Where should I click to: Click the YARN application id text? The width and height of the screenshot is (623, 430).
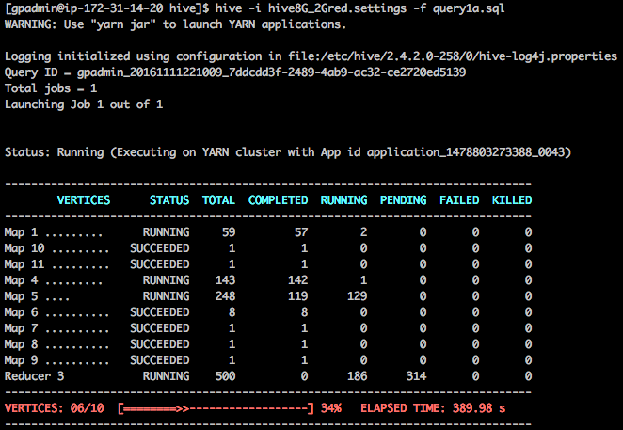tap(466, 152)
